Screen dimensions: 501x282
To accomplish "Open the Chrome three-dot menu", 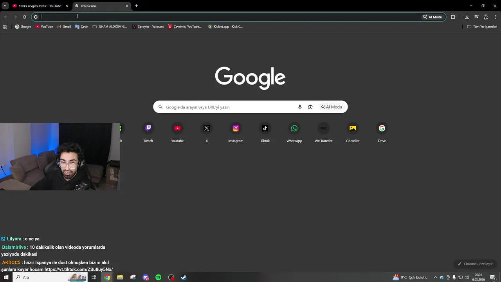I will (x=495, y=17).
